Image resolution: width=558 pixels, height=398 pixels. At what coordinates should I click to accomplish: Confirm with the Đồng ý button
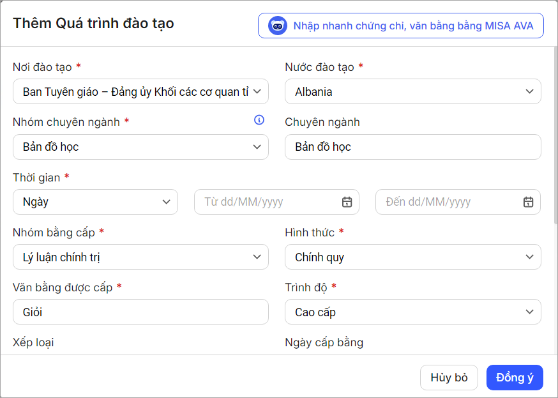tap(515, 378)
